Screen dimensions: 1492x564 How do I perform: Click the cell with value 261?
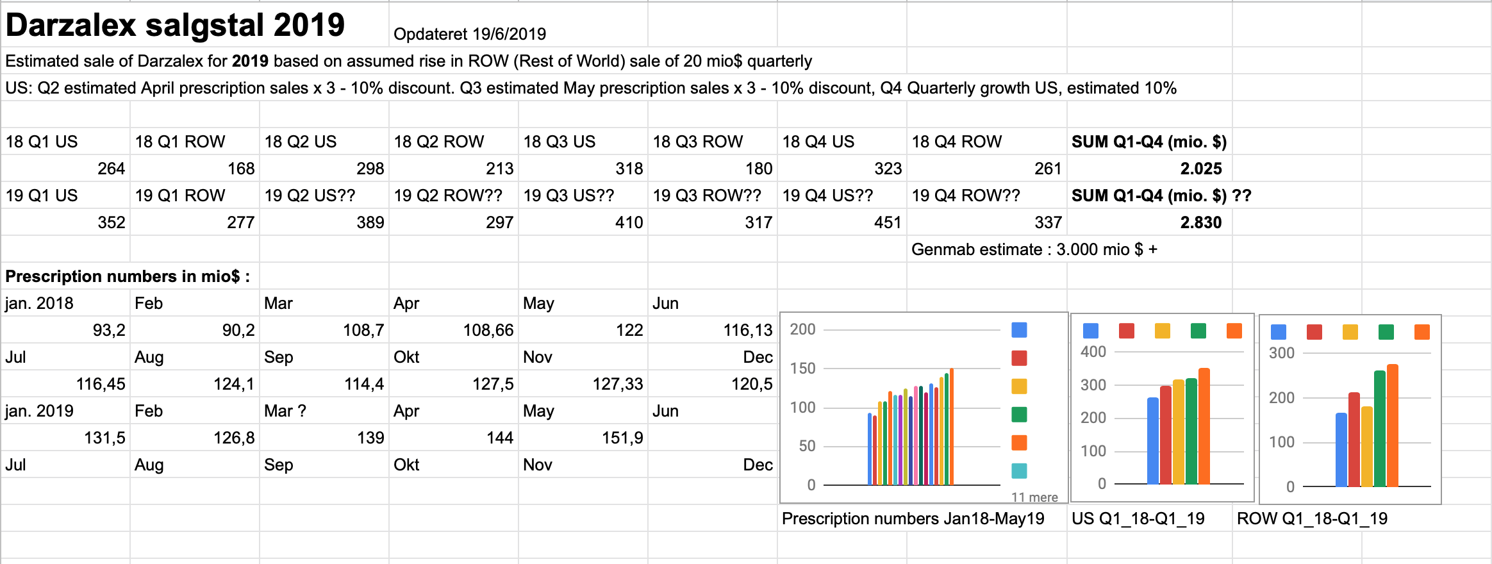[987, 168]
